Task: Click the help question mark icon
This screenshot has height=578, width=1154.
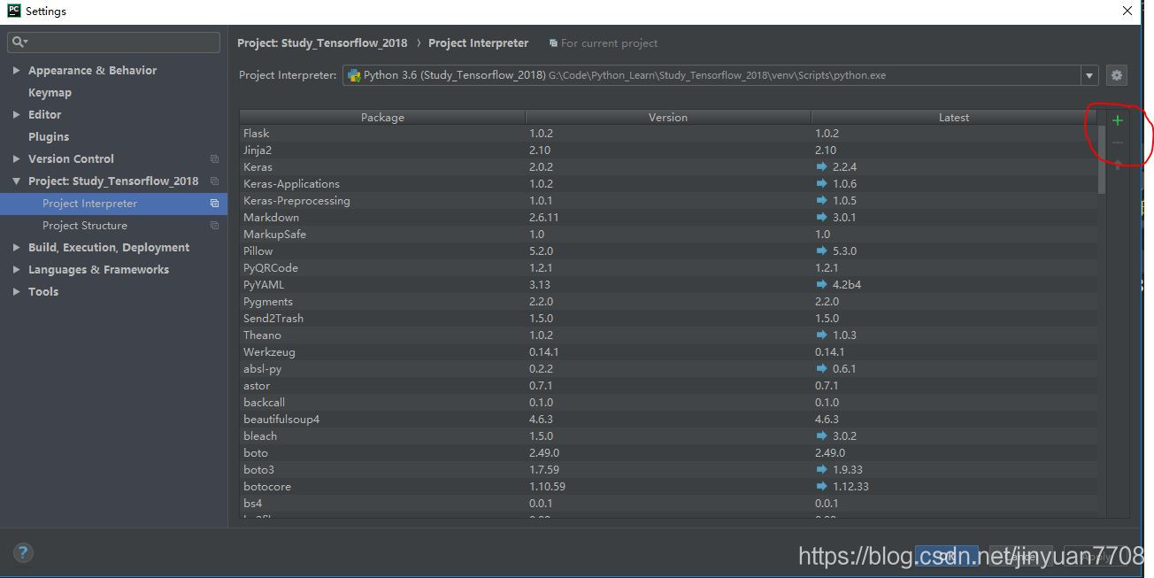Action: (x=23, y=552)
